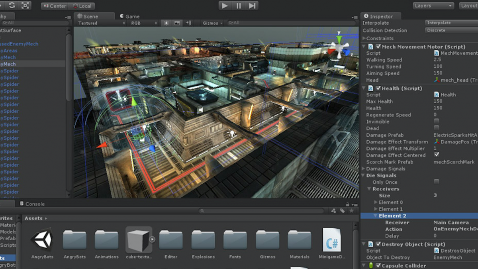The height and width of the screenshot is (269, 478).
Task: Select the Rotate tool in the toolbar
Action: tap(12, 6)
